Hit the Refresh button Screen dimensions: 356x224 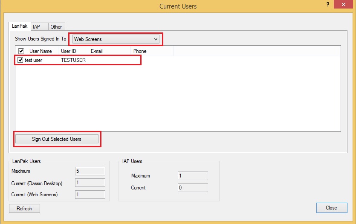[24, 208]
